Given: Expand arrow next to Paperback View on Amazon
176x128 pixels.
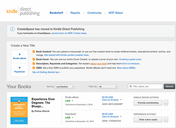Looking at the screenshot, I should pos(121,117).
